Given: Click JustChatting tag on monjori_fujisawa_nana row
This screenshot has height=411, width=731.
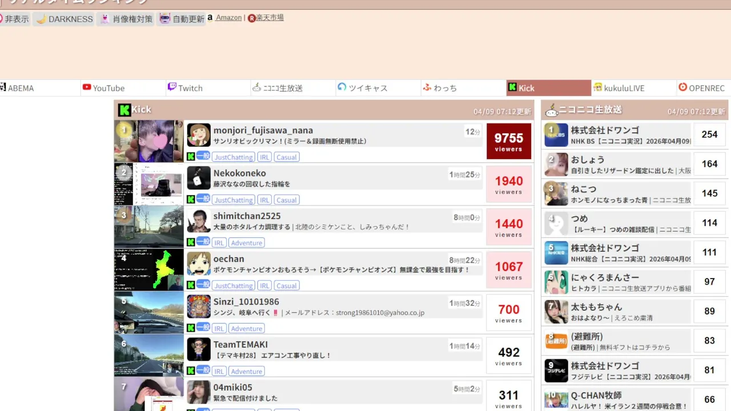Looking at the screenshot, I should 234,157.
